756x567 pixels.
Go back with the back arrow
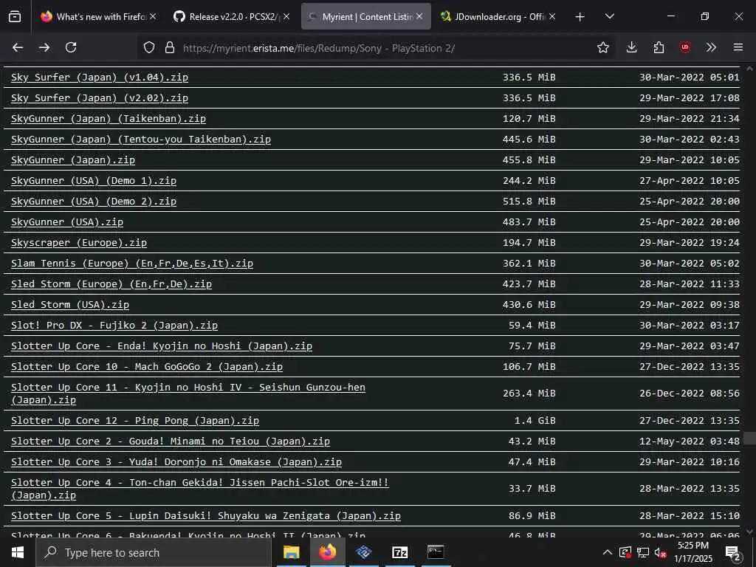[x=18, y=47]
